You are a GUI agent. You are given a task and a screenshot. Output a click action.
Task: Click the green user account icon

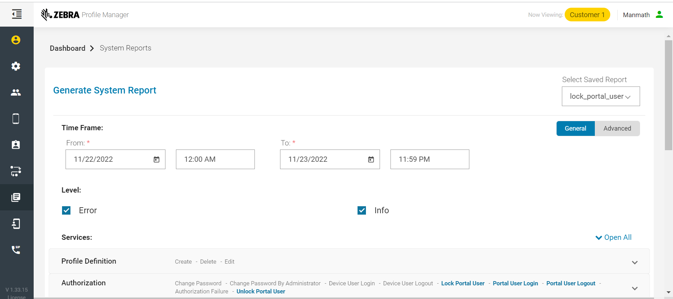coord(659,15)
